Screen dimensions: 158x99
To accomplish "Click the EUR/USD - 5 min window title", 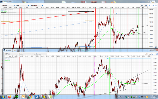I will tap(7, 2).
